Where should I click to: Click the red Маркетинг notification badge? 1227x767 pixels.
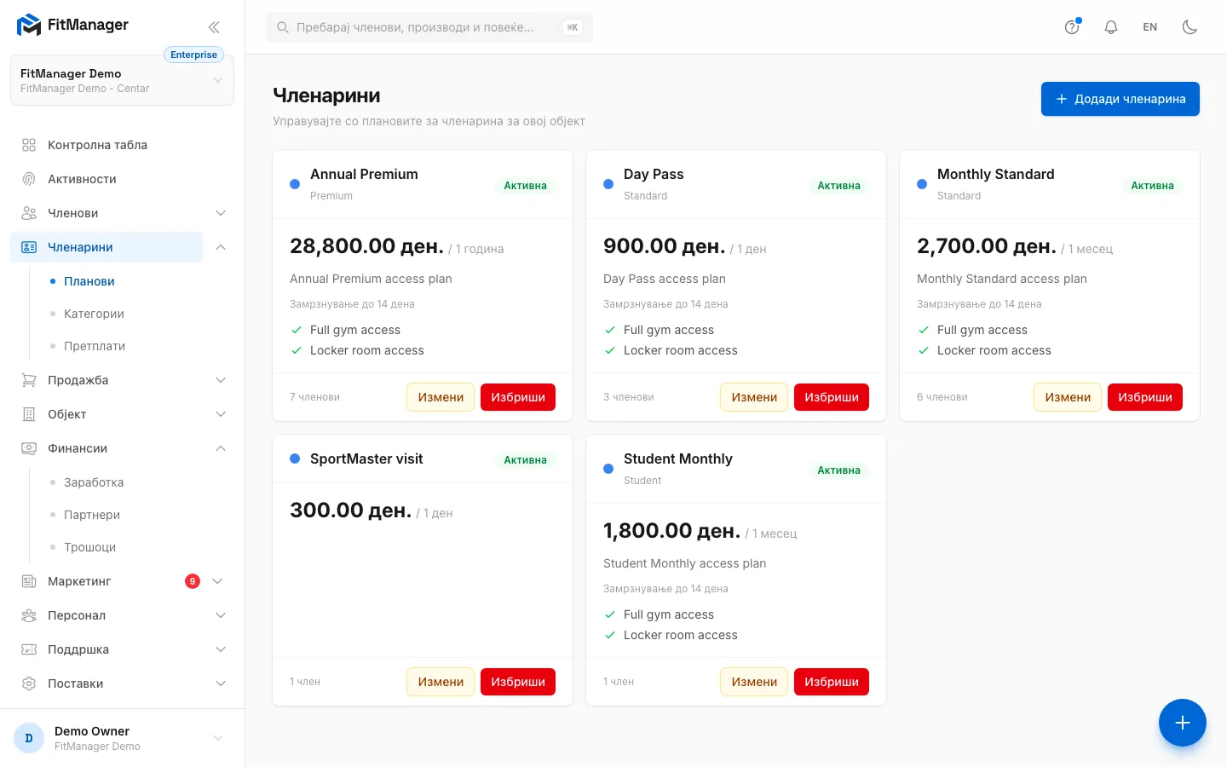(193, 581)
